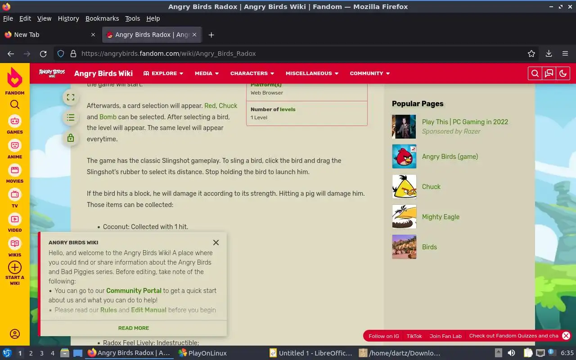576x360 pixels.
Task: Click the tracking protection shield icon
Action: click(x=61, y=54)
